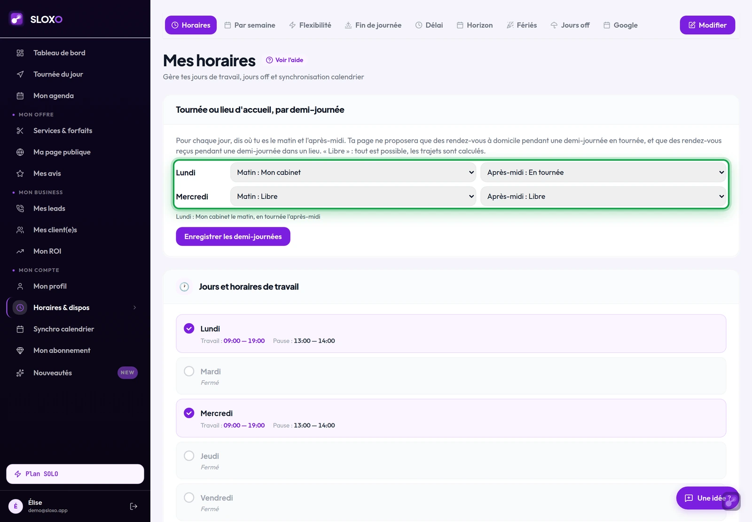Click the Synchro calendrier calendar icon

point(20,329)
